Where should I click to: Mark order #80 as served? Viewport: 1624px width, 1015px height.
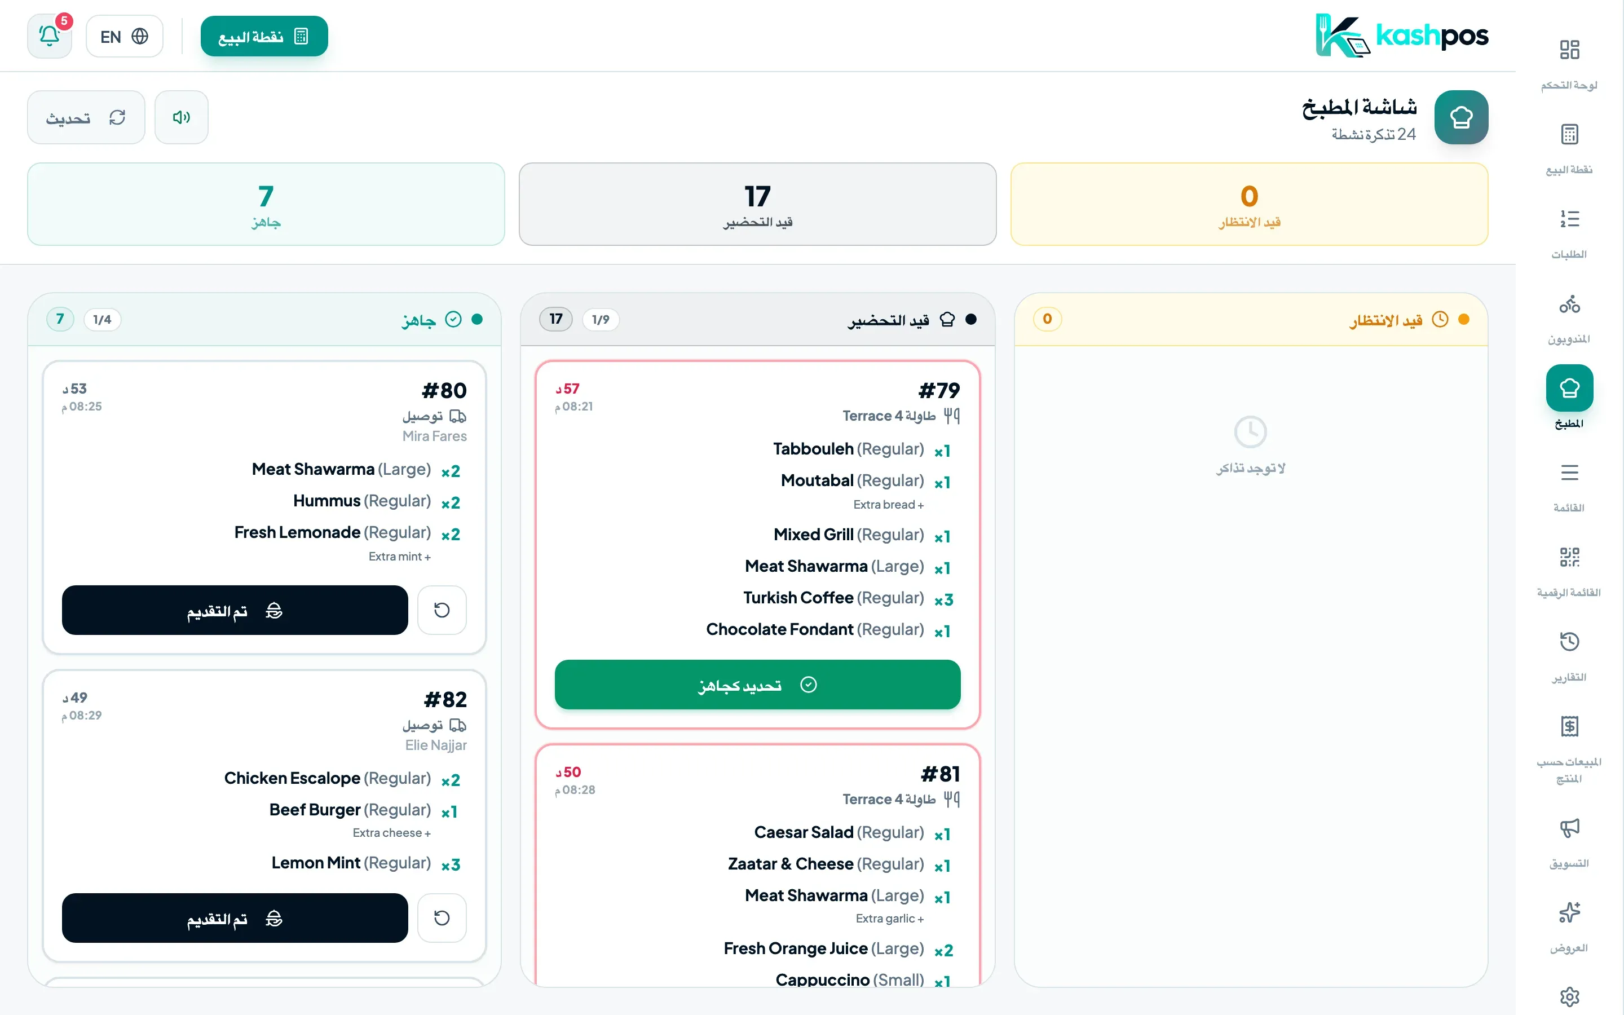click(x=235, y=610)
